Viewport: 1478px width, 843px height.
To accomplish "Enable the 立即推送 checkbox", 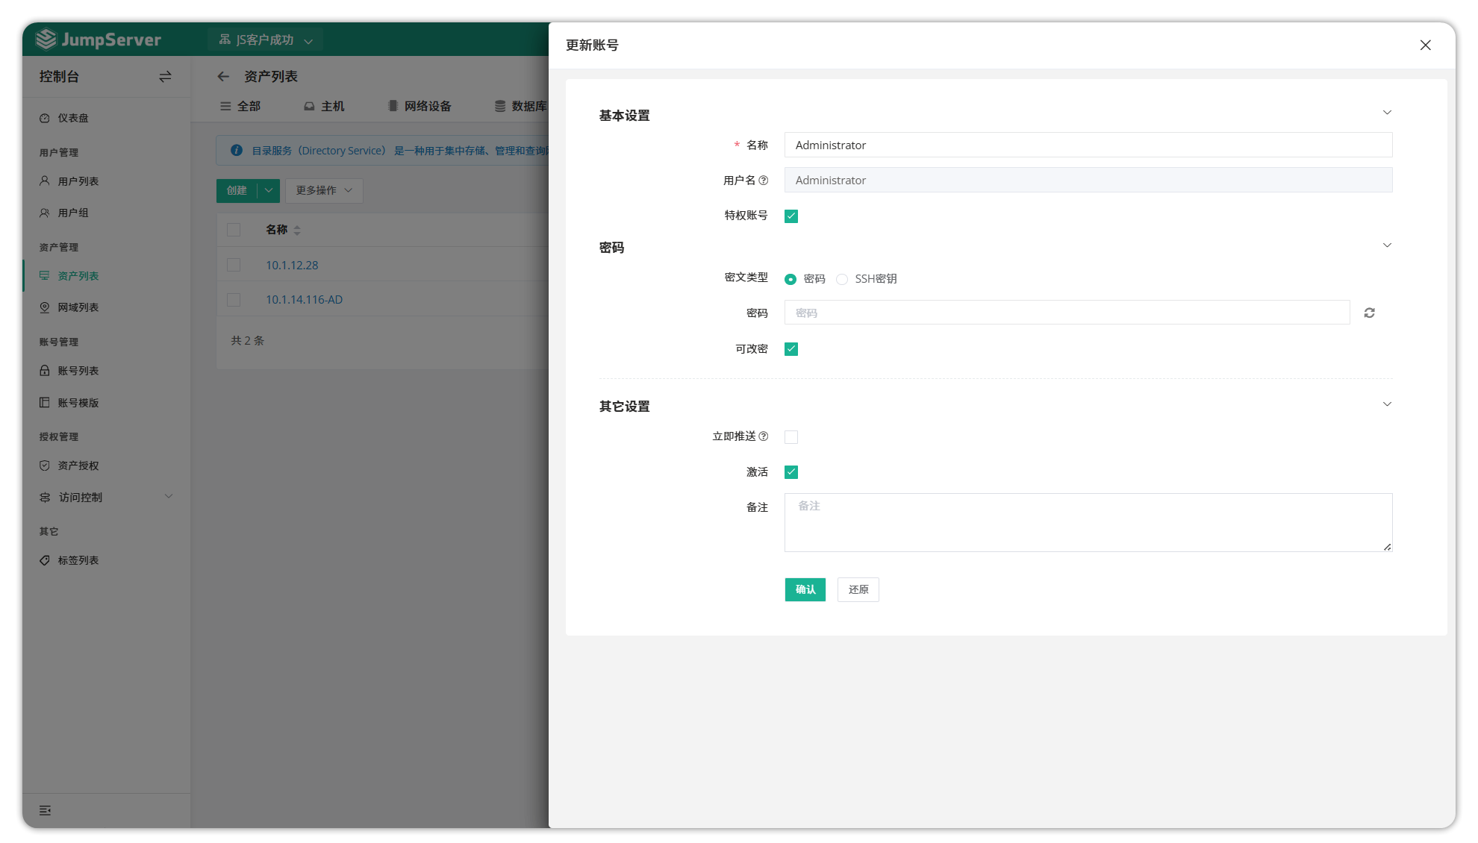I will (791, 437).
